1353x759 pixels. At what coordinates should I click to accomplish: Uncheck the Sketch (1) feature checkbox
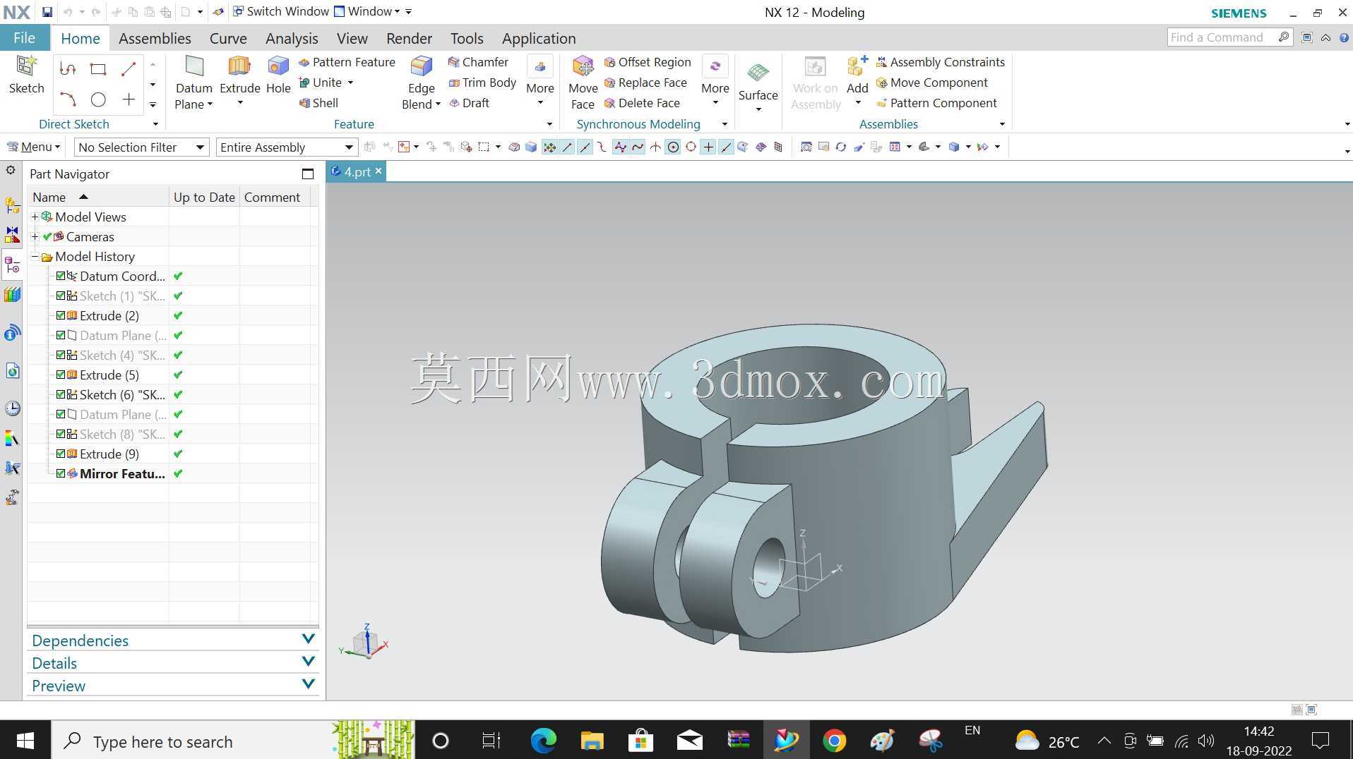[61, 296]
